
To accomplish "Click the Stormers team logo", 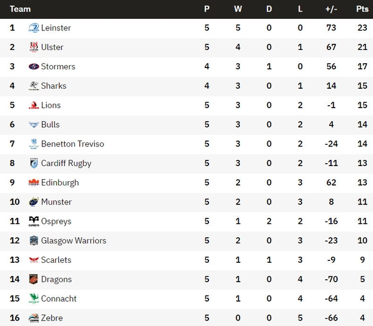I will pyautogui.click(x=34, y=66).
